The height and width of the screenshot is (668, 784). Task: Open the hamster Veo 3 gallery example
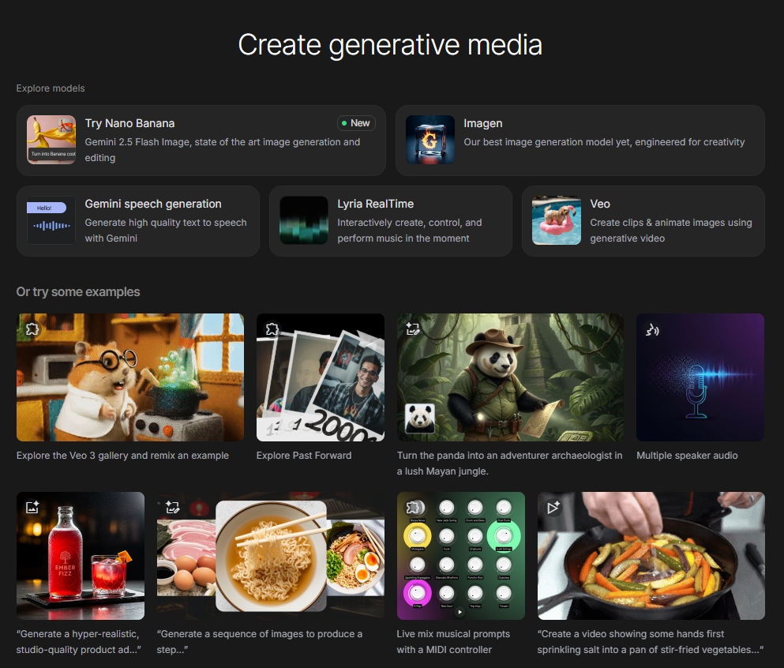click(130, 377)
